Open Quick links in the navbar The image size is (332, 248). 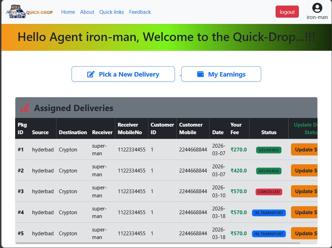pyautogui.click(x=112, y=12)
